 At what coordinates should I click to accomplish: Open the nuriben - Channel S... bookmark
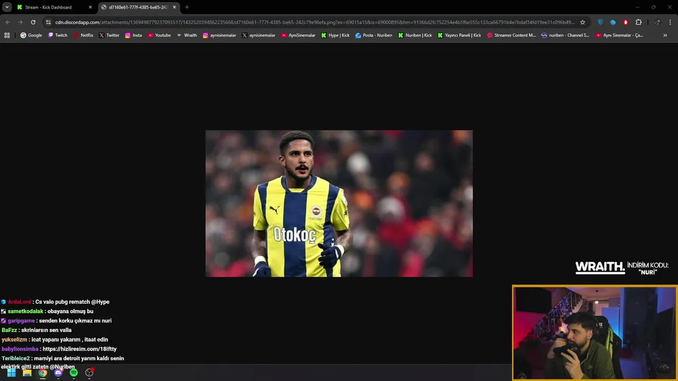(565, 35)
